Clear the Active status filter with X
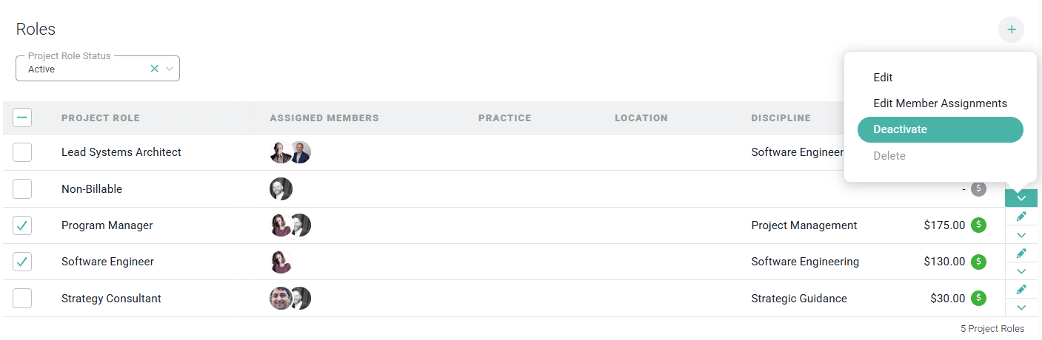This screenshot has height=340, width=1042. 155,69
